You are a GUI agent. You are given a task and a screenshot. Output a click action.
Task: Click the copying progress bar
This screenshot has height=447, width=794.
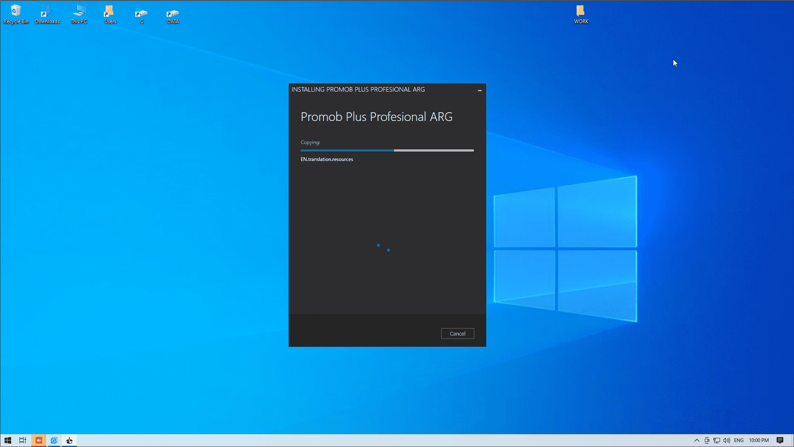(387, 151)
